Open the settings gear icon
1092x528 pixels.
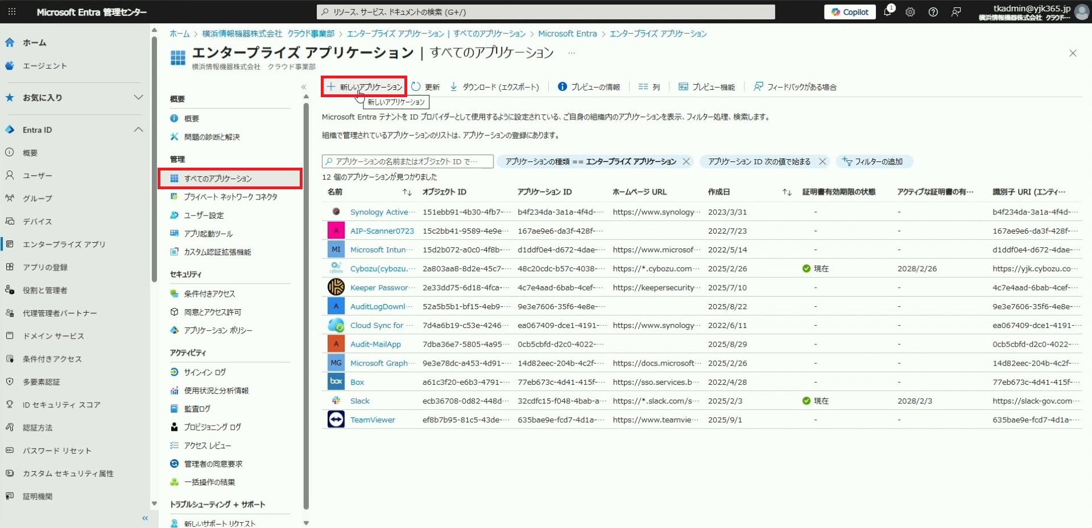[x=910, y=12]
